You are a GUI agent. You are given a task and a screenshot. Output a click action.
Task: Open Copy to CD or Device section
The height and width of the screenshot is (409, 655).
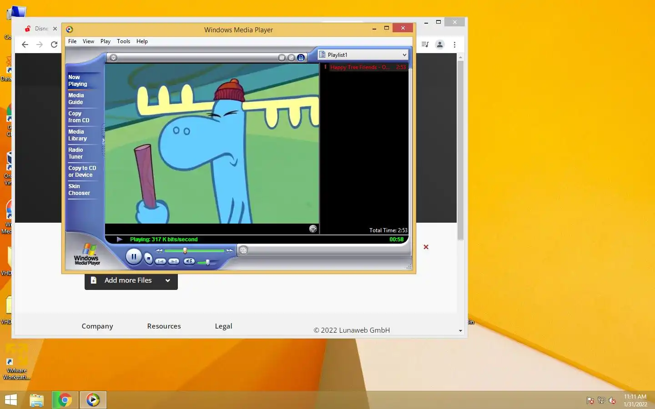point(84,171)
